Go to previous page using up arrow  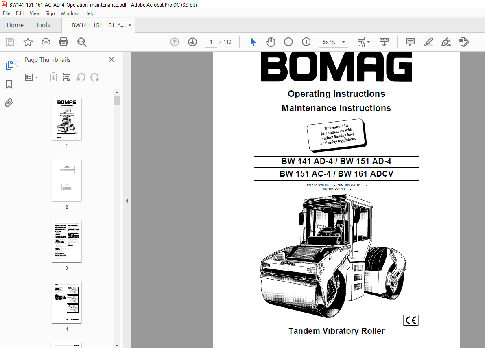click(175, 42)
